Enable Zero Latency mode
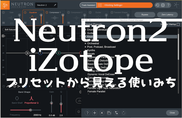Image resolution: width=182 pixels, height=118 pixels. point(167,15)
